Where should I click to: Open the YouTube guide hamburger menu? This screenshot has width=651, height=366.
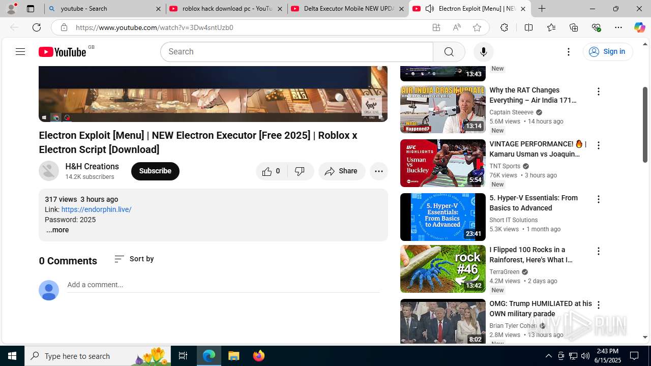click(20, 51)
